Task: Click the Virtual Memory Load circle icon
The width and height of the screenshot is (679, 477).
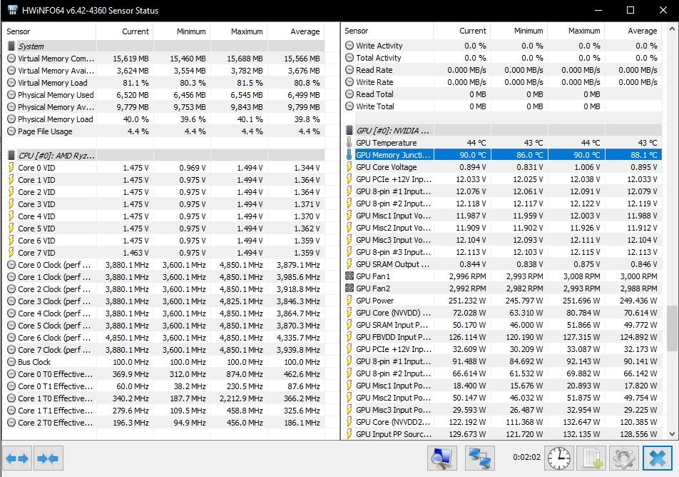Action: [11, 82]
